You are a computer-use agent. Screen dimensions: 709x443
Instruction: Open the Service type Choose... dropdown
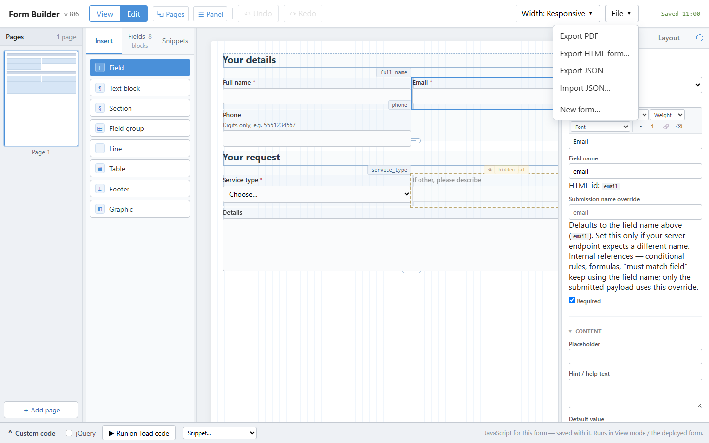(x=317, y=194)
